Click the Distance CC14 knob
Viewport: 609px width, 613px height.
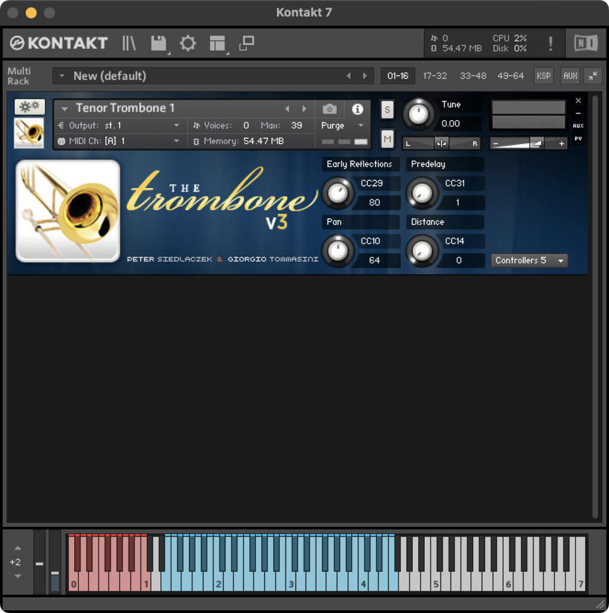click(422, 251)
